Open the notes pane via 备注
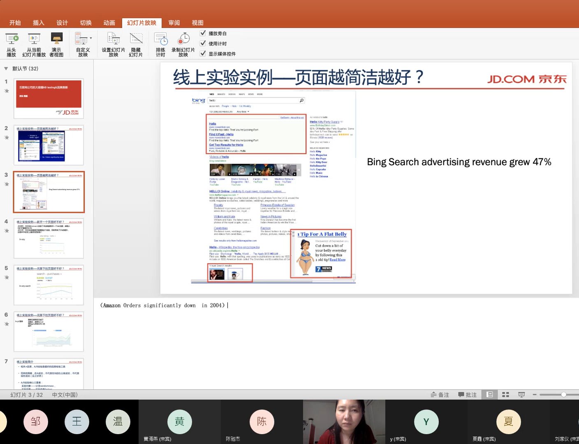Screen dimensions: 579x444 pyautogui.click(x=439, y=394)
